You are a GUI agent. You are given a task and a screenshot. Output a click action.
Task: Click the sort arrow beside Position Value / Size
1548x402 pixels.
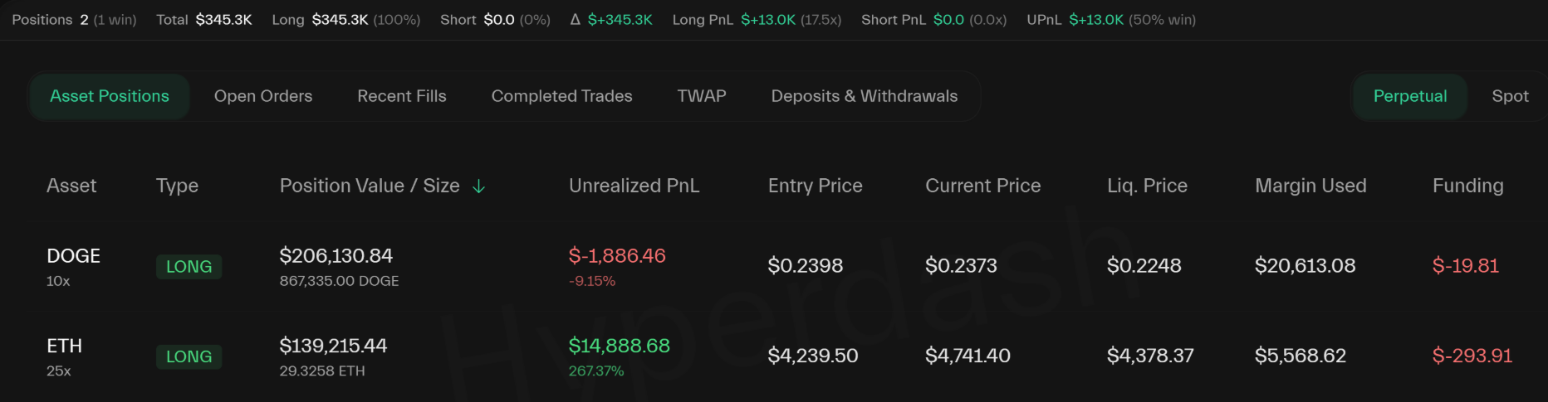pyautogui.click(x=478, y=186)
